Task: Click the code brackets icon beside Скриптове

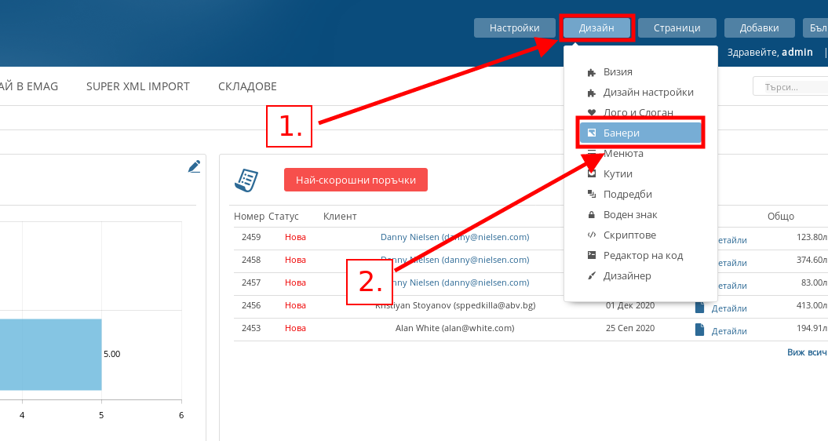Action: pos(592,235)
